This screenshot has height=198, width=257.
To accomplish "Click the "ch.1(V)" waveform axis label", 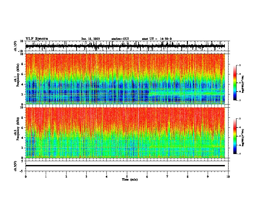I will (16, 46).
